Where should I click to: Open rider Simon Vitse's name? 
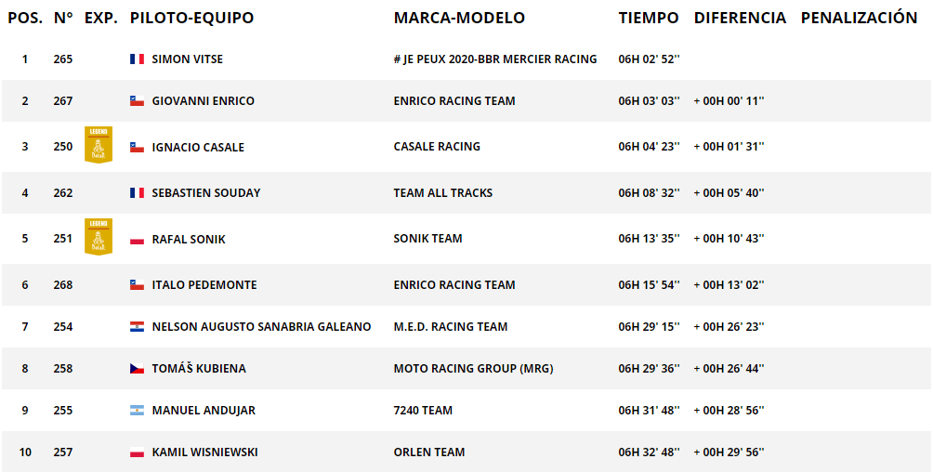pyautogui.click(x=188, y=59)
